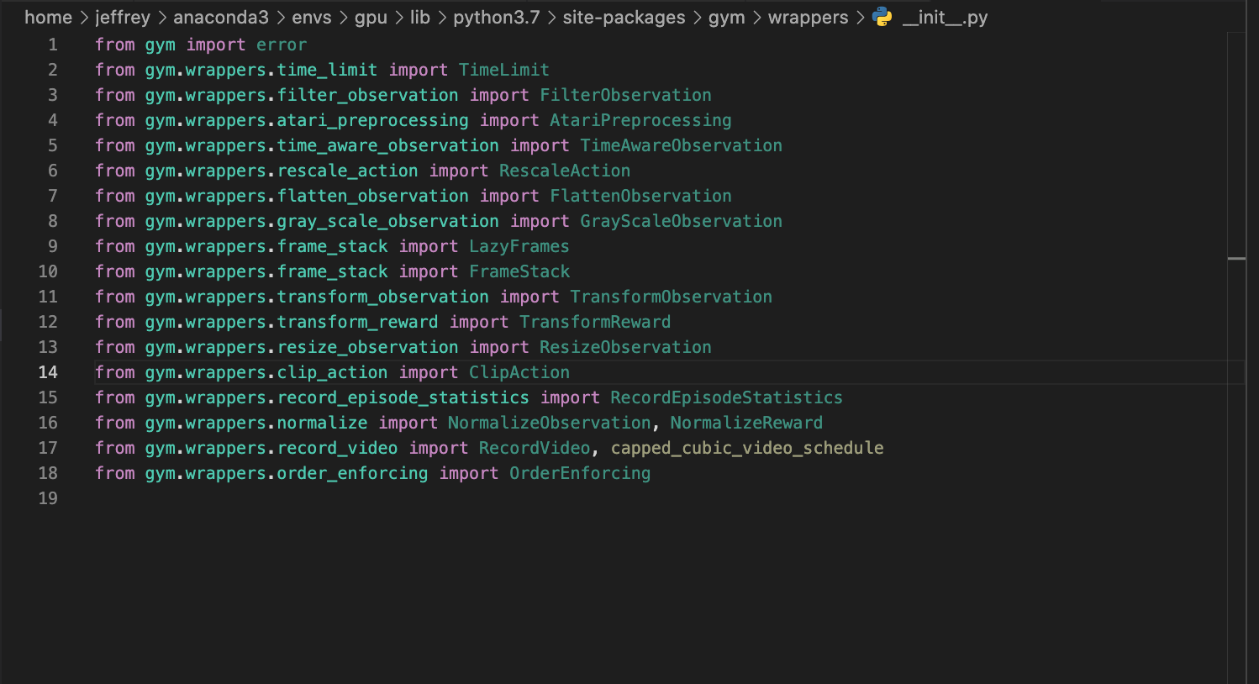Click "home" in the breadcrumb path
The width and height of the screenshot is (1259, 684).
click(x=48, y=17)
